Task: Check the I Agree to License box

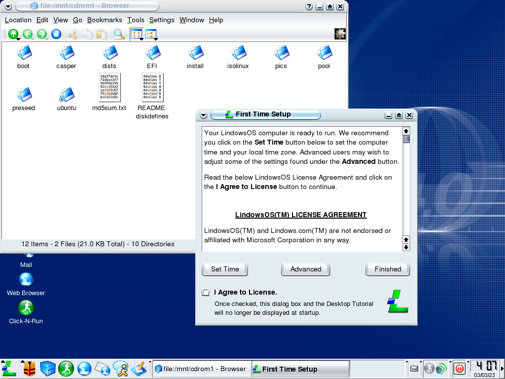Action: tap(206, 292)
